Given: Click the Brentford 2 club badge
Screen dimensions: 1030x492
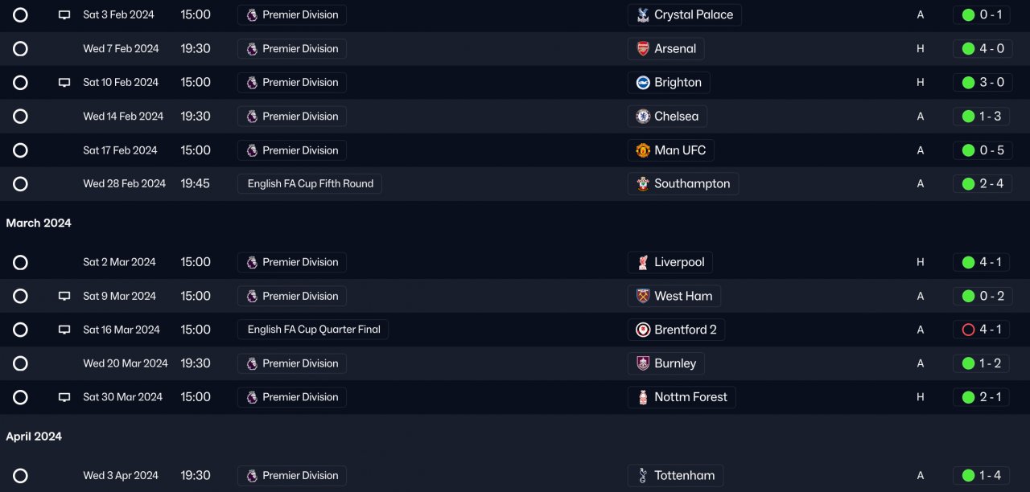Looking at the screenshot, I should [x=643, y=330].
